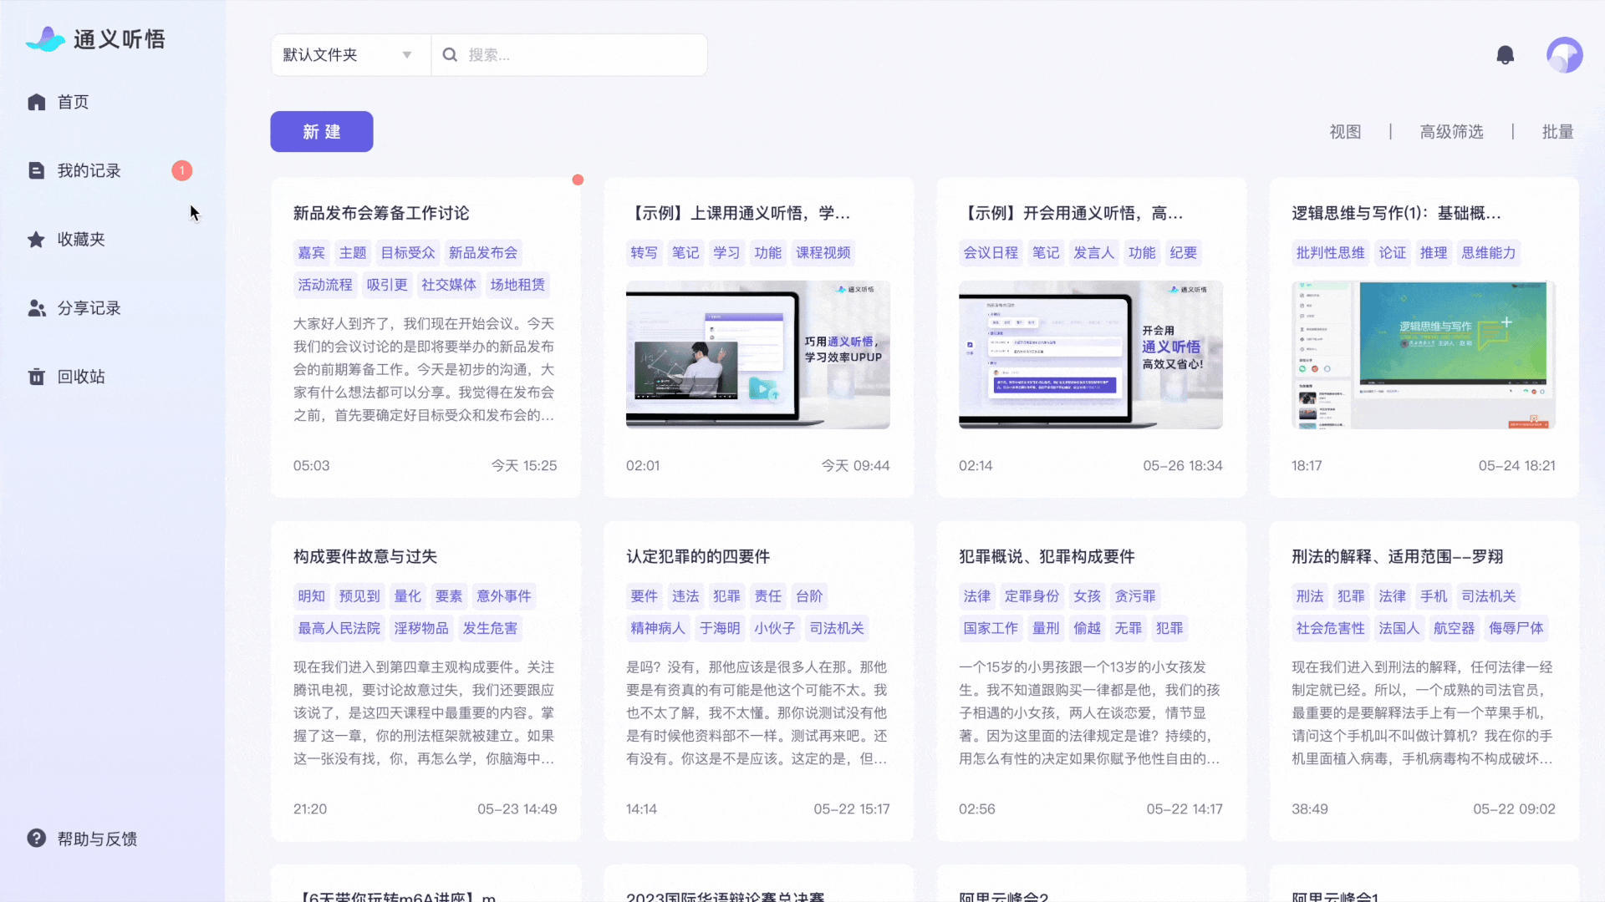Viewport: 1605px width, 902px height.
Task: Click the notification bell icon
Action: [1505, 54]
